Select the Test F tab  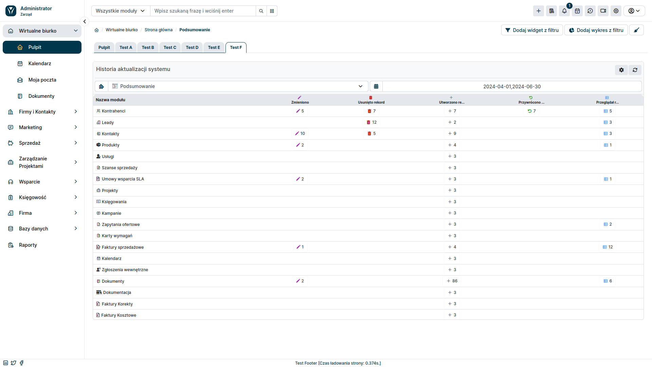pyautogui.click(x=236, y=48)
